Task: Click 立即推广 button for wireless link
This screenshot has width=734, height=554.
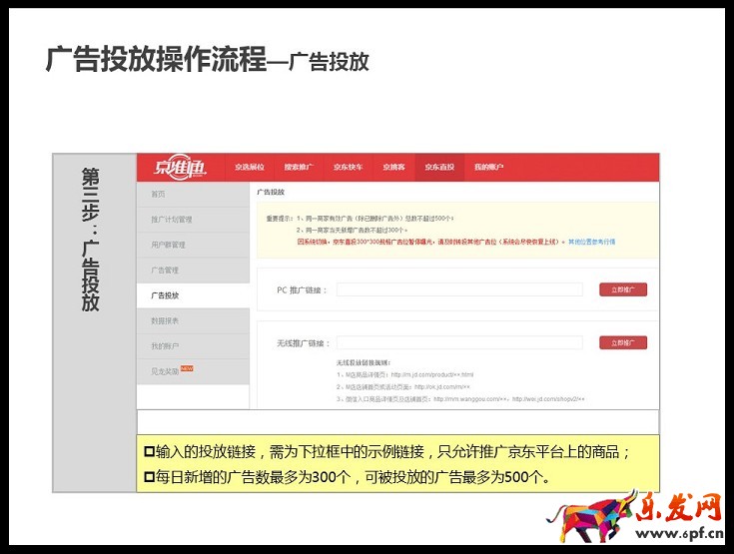Action: tap(623, 343)
